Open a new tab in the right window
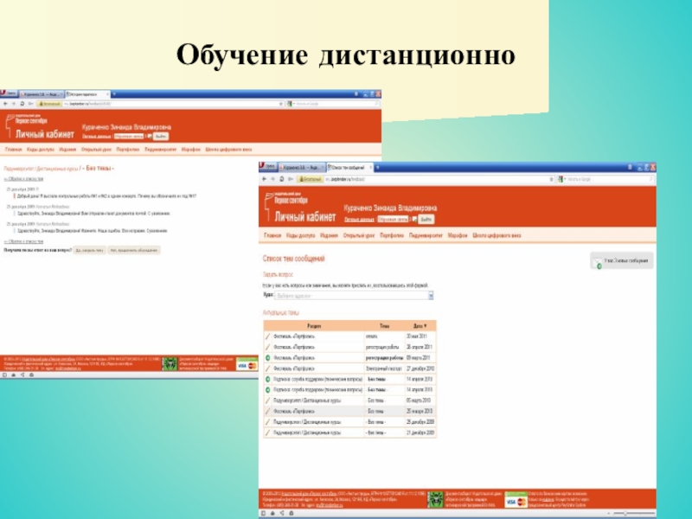 click(x=377, y=168)
